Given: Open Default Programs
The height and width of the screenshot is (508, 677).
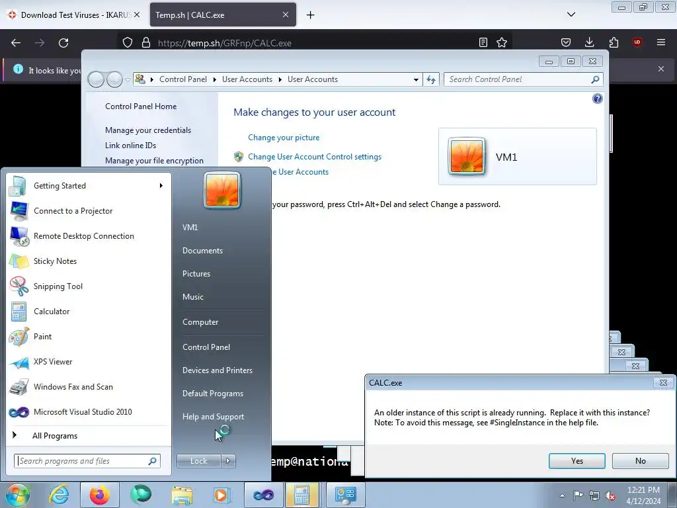Looking at the screenshot, I should (x=212, y=394).
